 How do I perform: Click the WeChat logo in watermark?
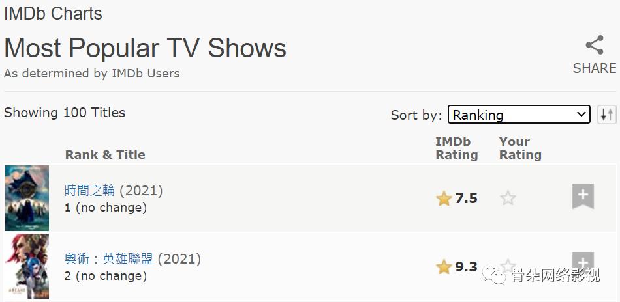click(497, 276)
